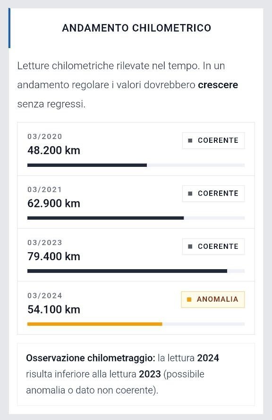
Task: Click the COERENTE badge on the 03/2023 entry
Action: [x=213, y=246]
